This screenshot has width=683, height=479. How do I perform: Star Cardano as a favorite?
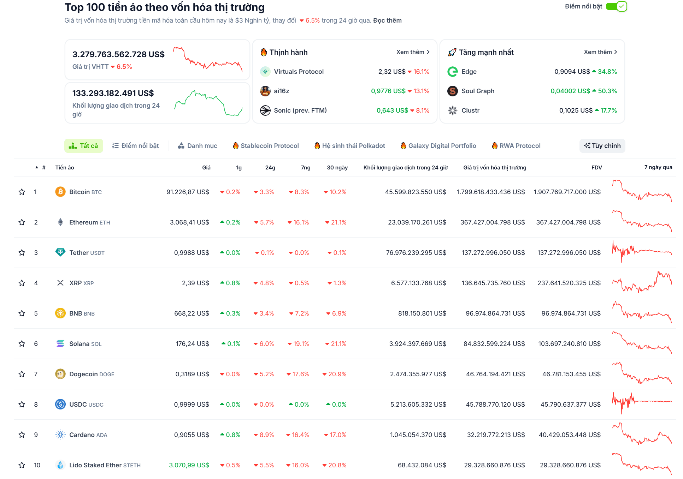pos(22,435)
